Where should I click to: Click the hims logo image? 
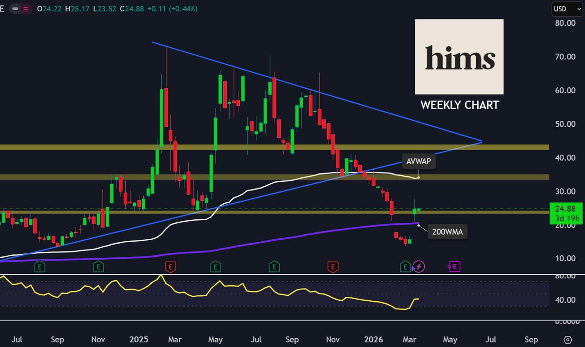(459, 57)
